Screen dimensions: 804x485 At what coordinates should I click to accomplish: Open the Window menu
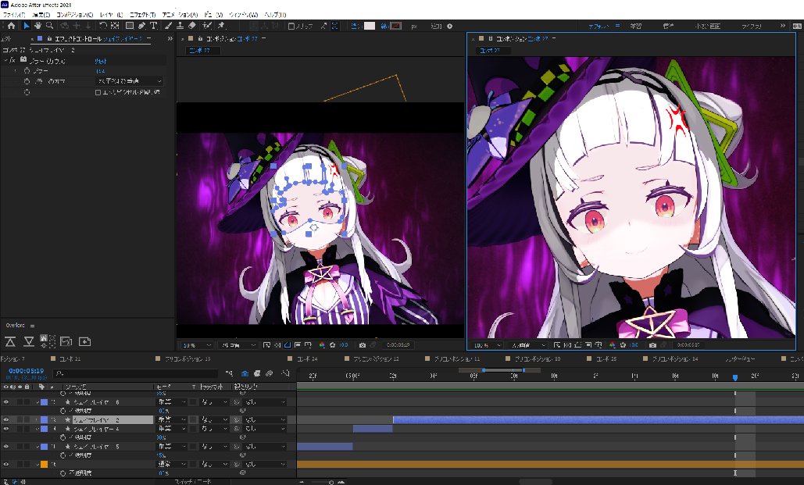point(243,15)
